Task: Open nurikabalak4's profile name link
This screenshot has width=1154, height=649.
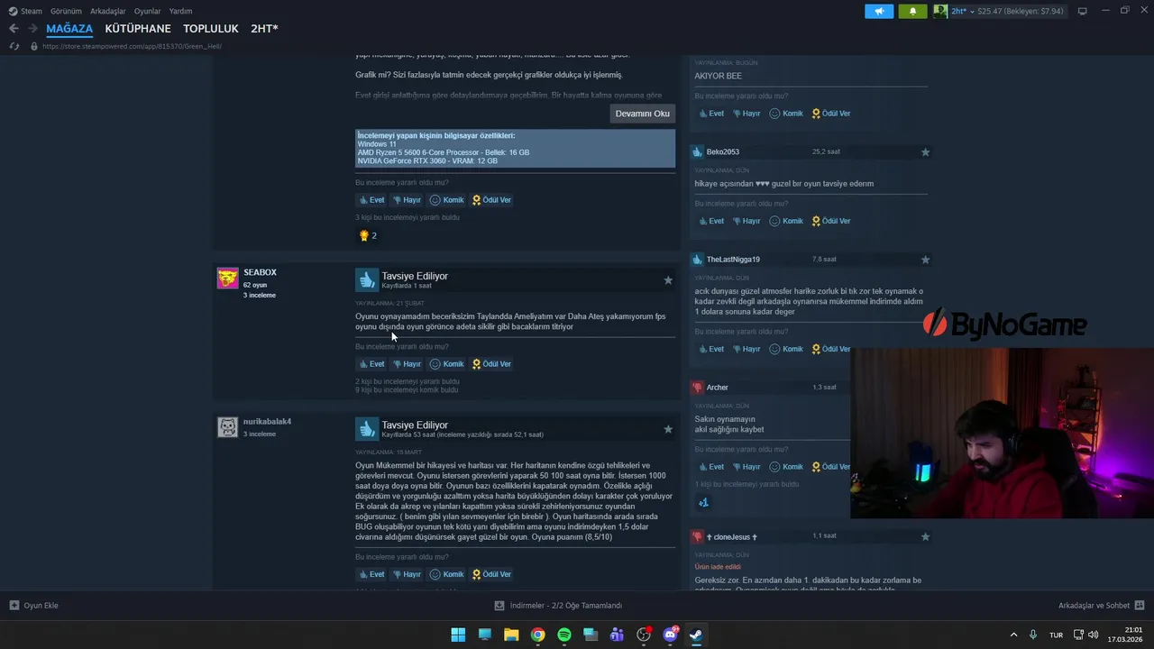Action: click(267, 421)
